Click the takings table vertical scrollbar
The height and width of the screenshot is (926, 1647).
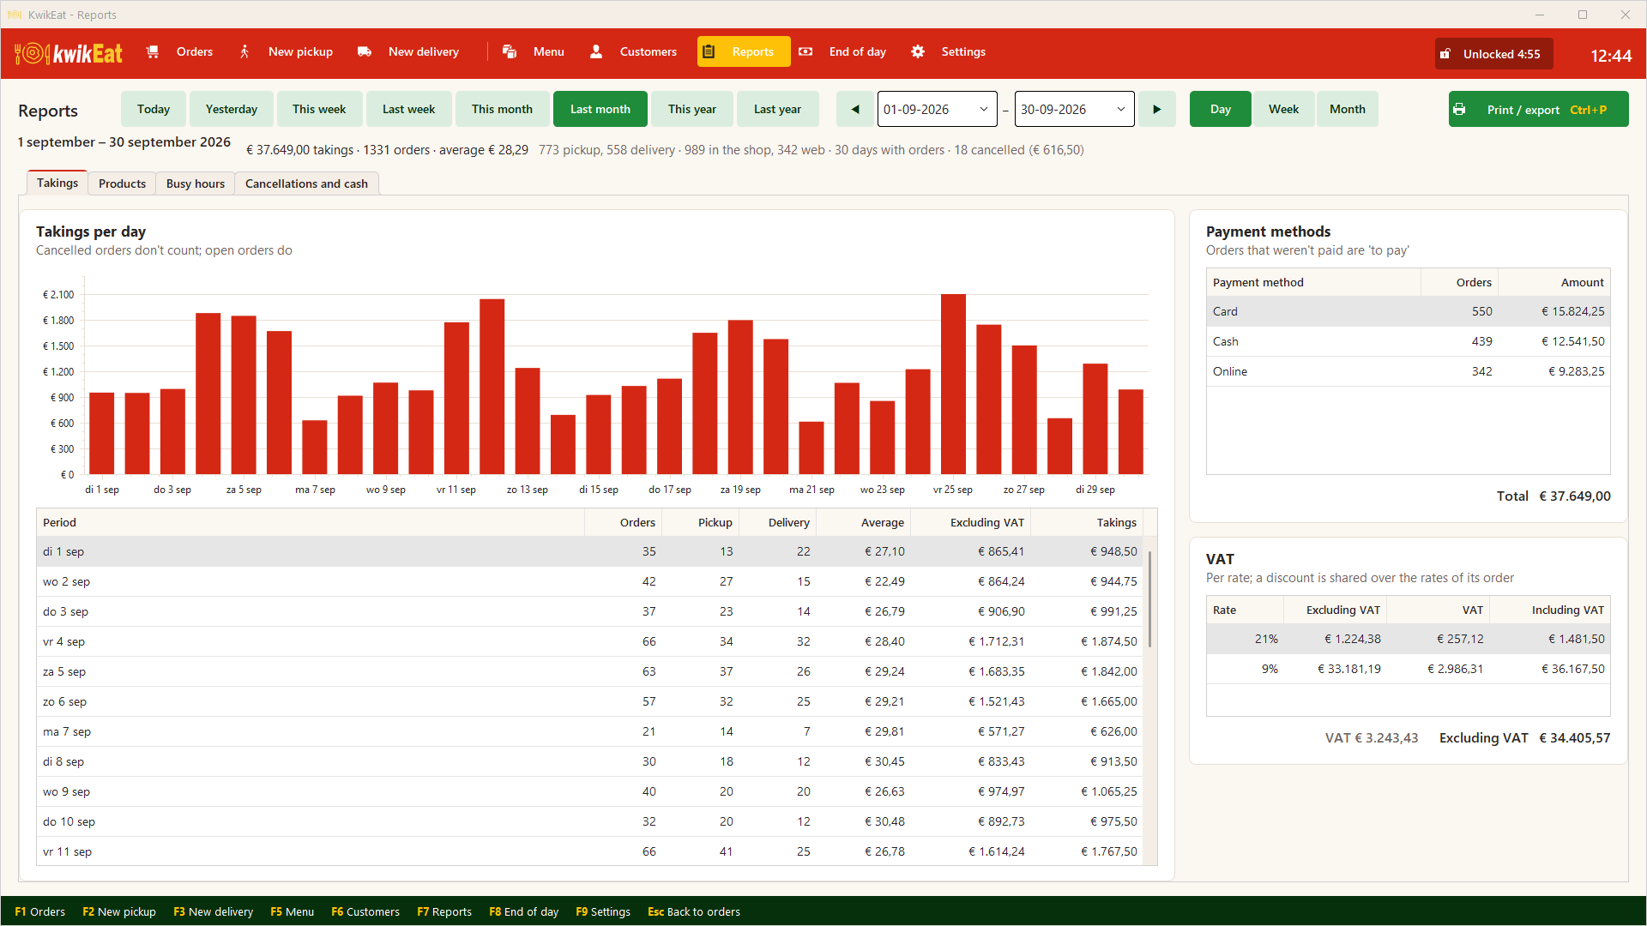tap(1149, 600)
